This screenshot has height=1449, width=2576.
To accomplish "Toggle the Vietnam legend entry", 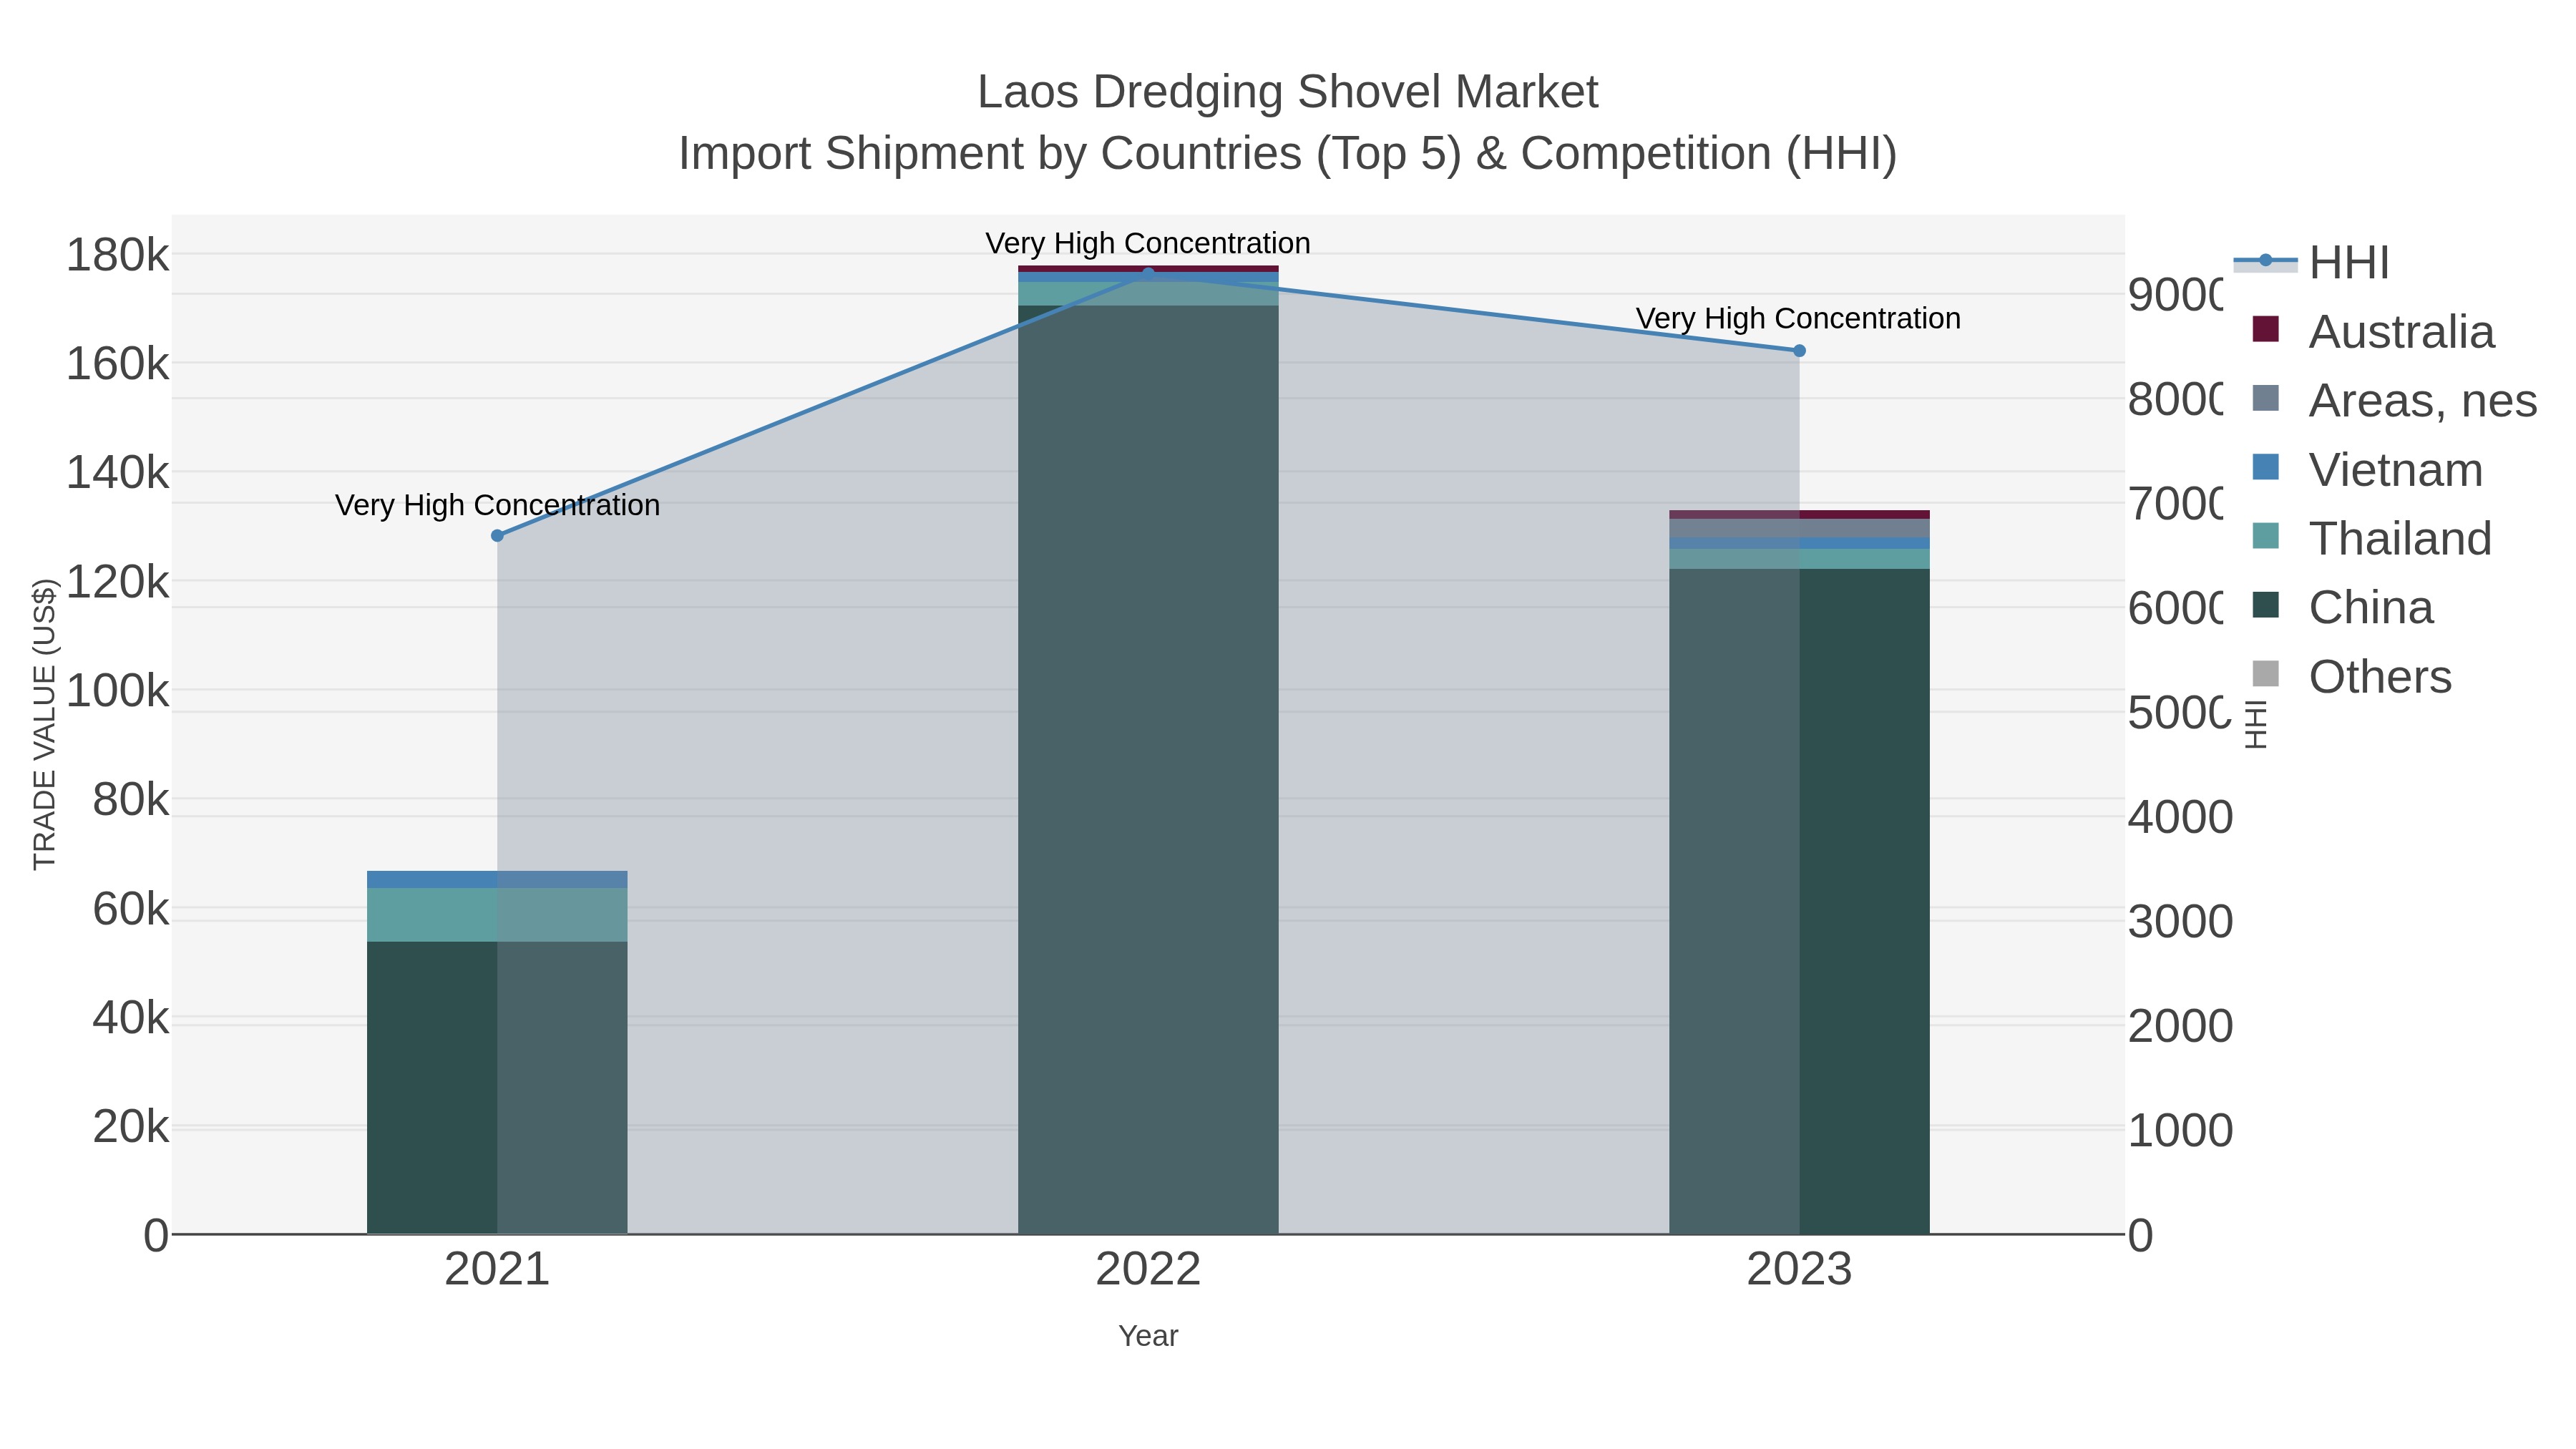I will point(2367,470).
